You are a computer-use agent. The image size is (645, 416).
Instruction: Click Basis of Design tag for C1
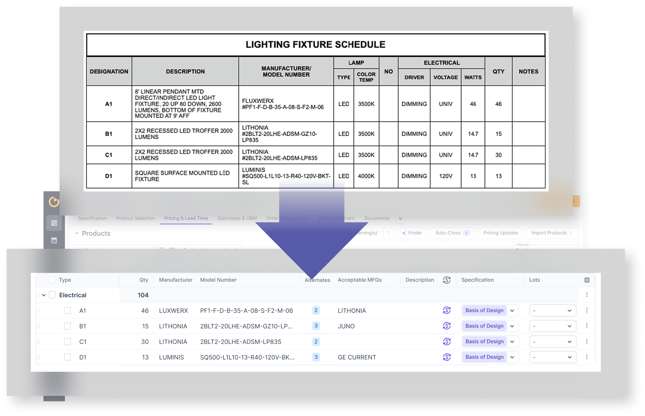(484, 341)
